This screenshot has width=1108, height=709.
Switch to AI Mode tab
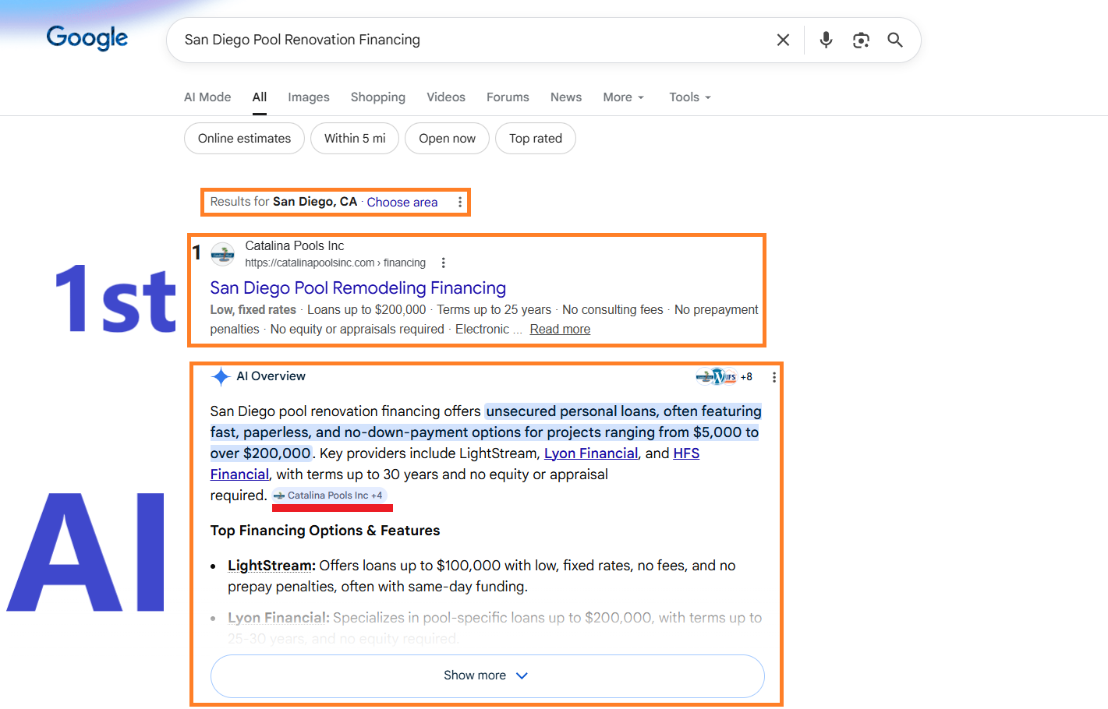[x=207, y=97]
